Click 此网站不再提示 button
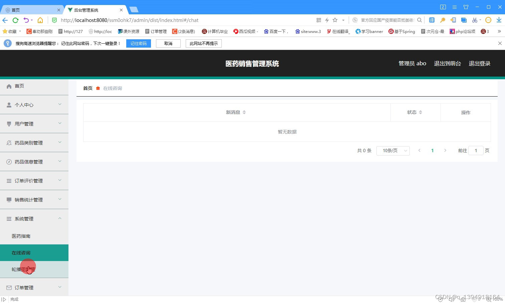 204,44
